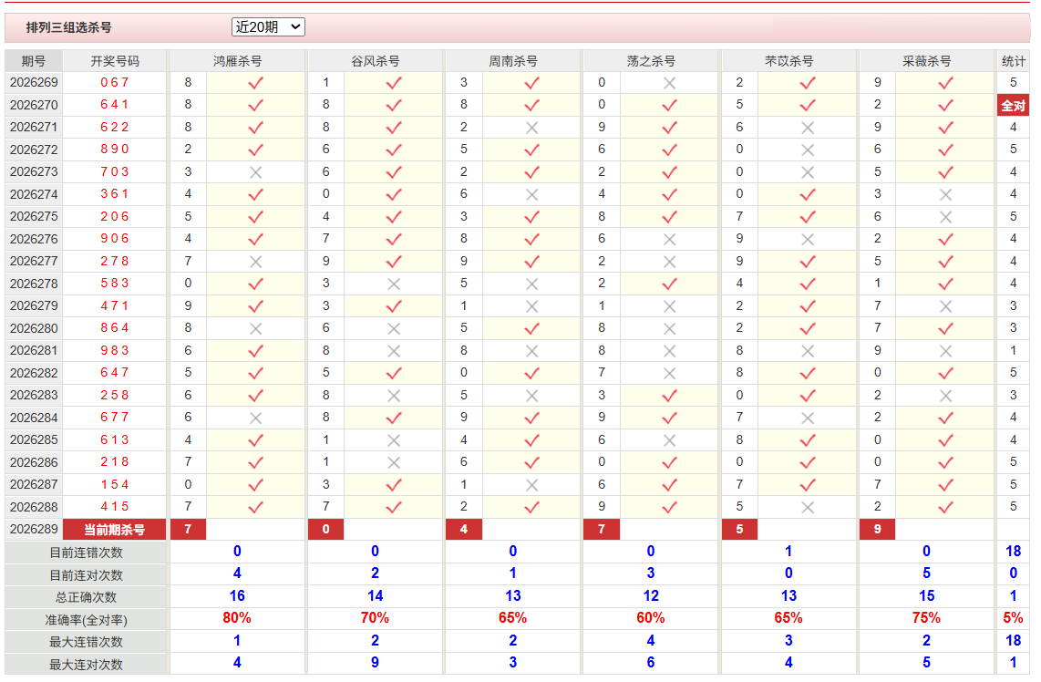Click the 采薇 cross mark in row 2026274
The width and height of the screenshot is (1041, 682).
[x=945, y=194]
